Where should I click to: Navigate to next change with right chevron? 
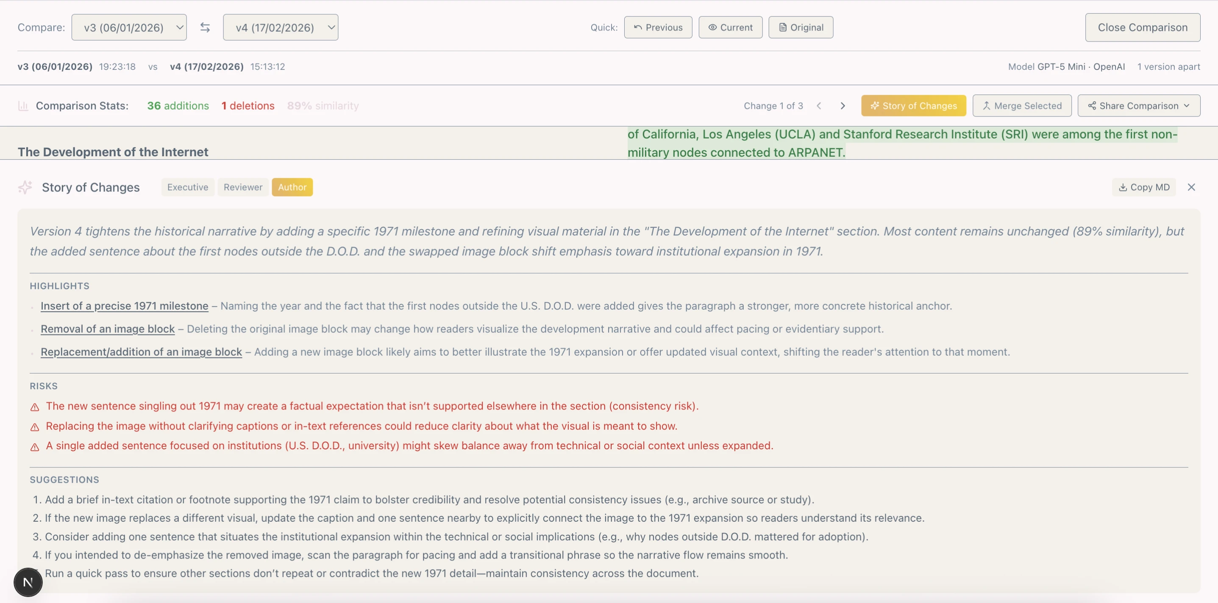pyautogui.click(x=843, y=105)
